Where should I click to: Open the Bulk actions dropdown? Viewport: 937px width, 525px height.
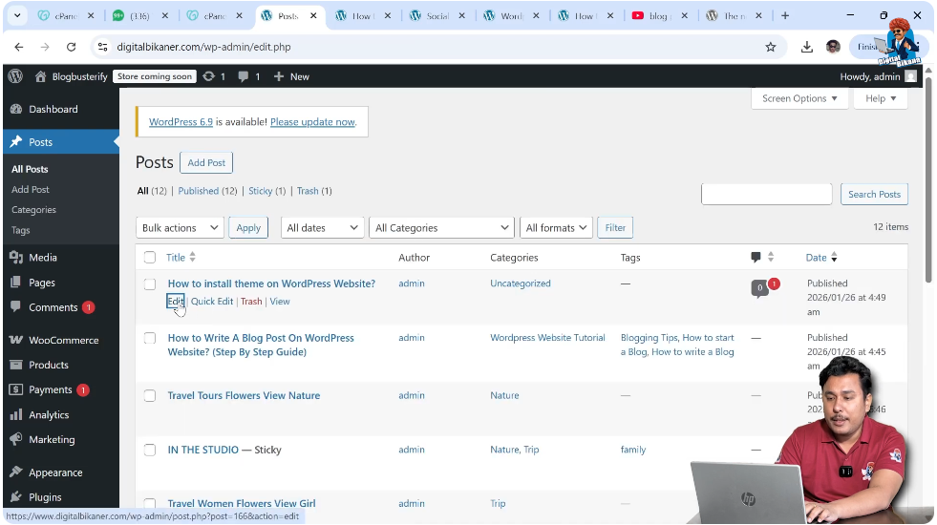pyautogui.click(x=180, y=227)
